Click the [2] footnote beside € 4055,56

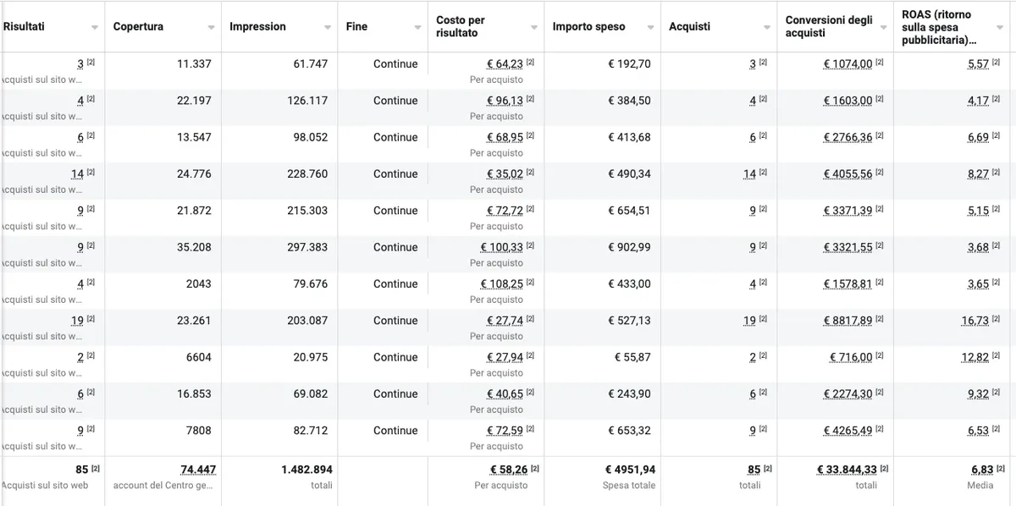tap(880, 173)
